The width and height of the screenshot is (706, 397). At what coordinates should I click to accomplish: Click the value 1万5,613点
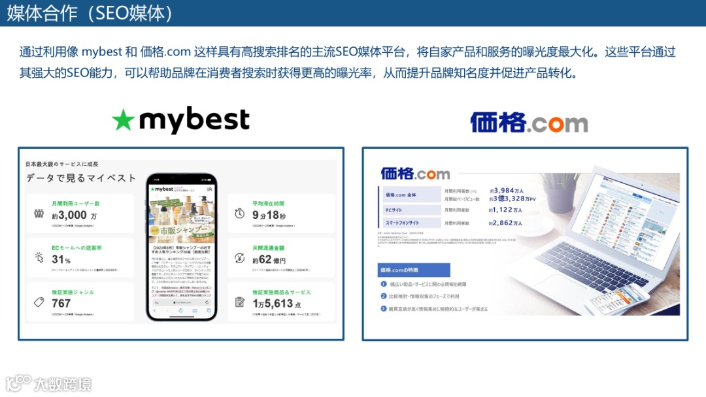(x=277, y=304)
